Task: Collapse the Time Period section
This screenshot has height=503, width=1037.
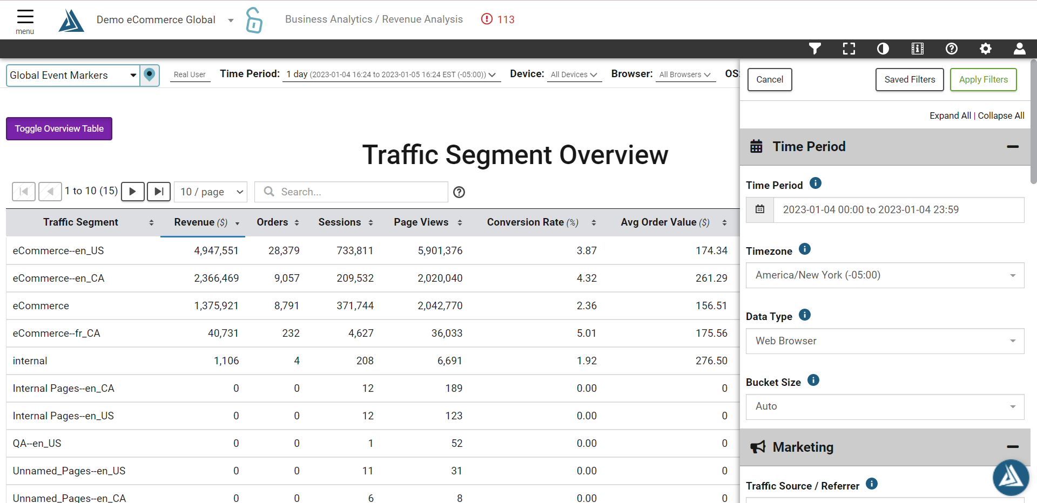Action: (x=1013, y=147)
